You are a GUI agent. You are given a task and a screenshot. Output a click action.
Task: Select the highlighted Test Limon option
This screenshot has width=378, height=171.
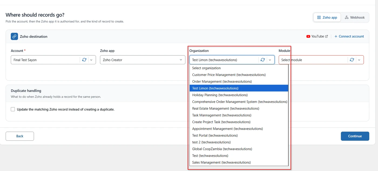239,88
